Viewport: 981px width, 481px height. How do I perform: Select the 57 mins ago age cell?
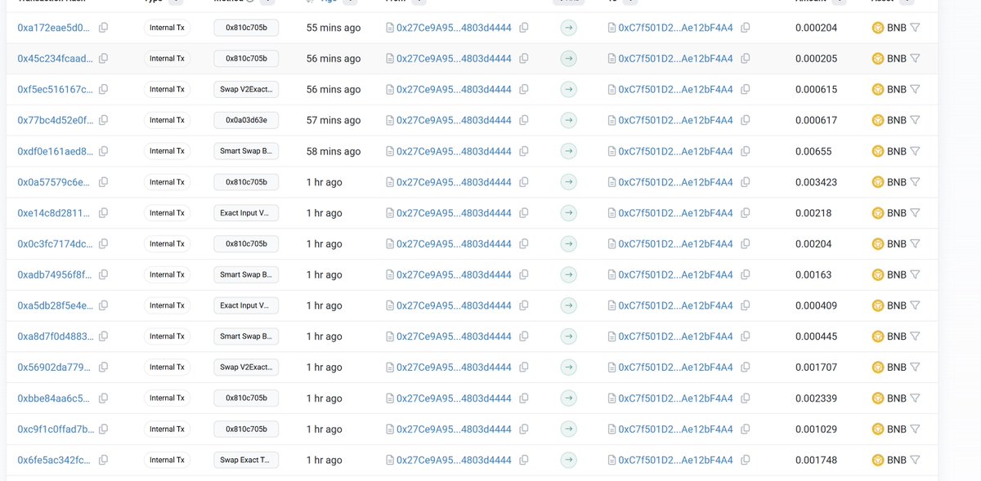(334, 120)
